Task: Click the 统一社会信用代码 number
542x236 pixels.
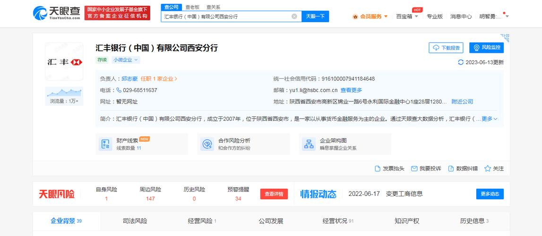Action: 348,79
